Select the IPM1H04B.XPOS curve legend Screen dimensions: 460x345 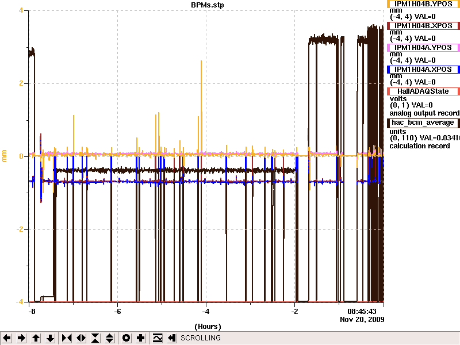click(423, 26)
